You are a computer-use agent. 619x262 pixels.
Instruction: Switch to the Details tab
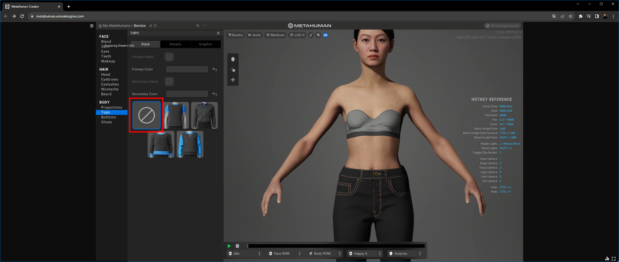(175, 44)
